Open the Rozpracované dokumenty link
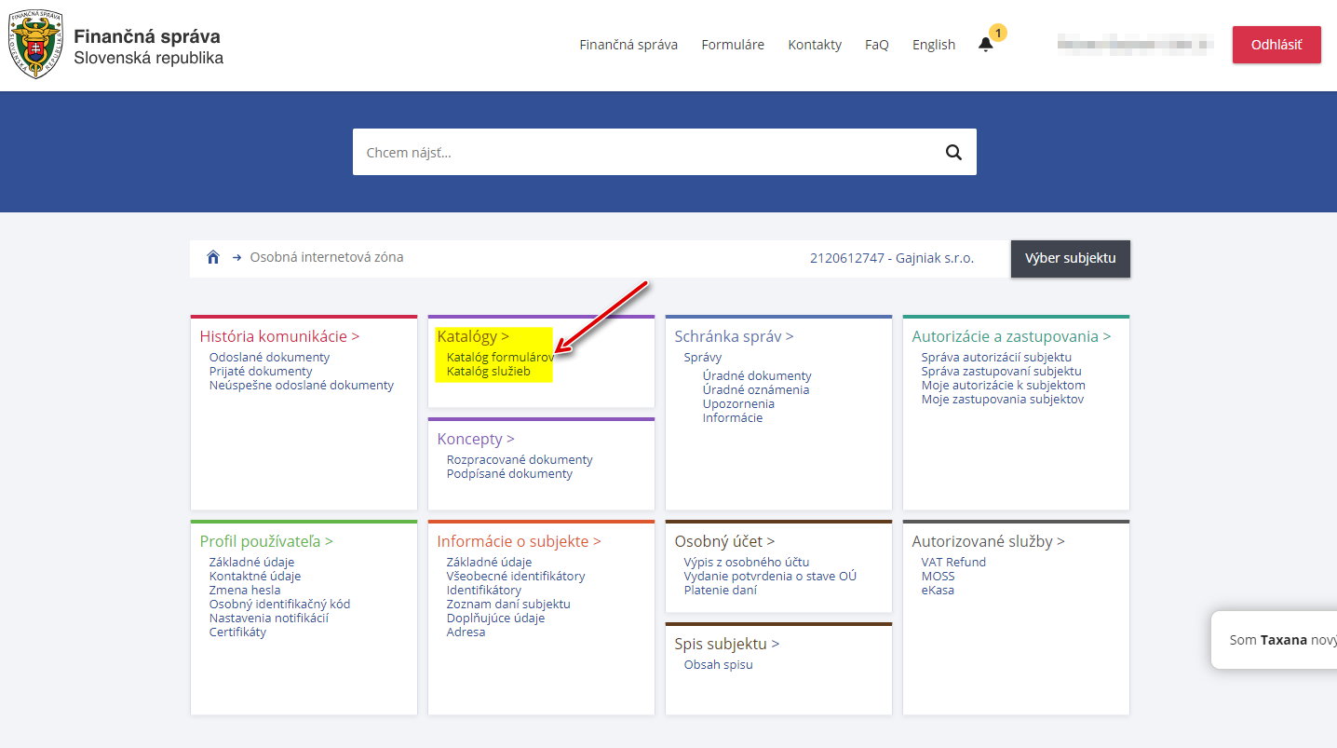 click(x=519, y=459)
